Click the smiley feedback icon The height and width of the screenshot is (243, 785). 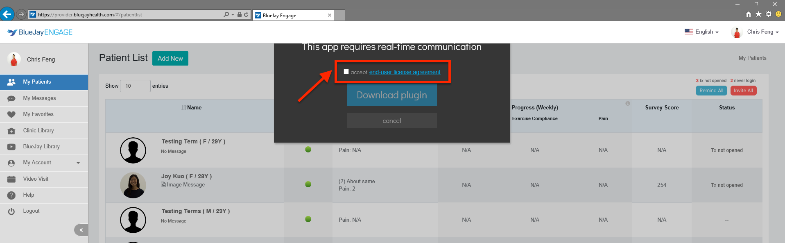point(778,14)
